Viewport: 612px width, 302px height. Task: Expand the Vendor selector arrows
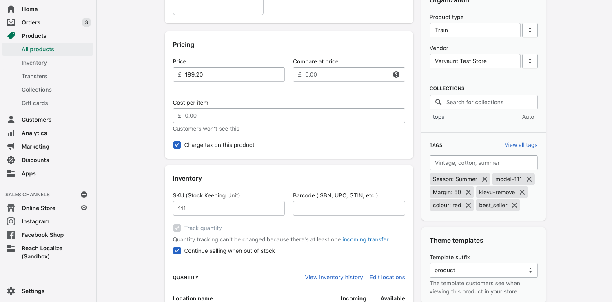point(530,61)
